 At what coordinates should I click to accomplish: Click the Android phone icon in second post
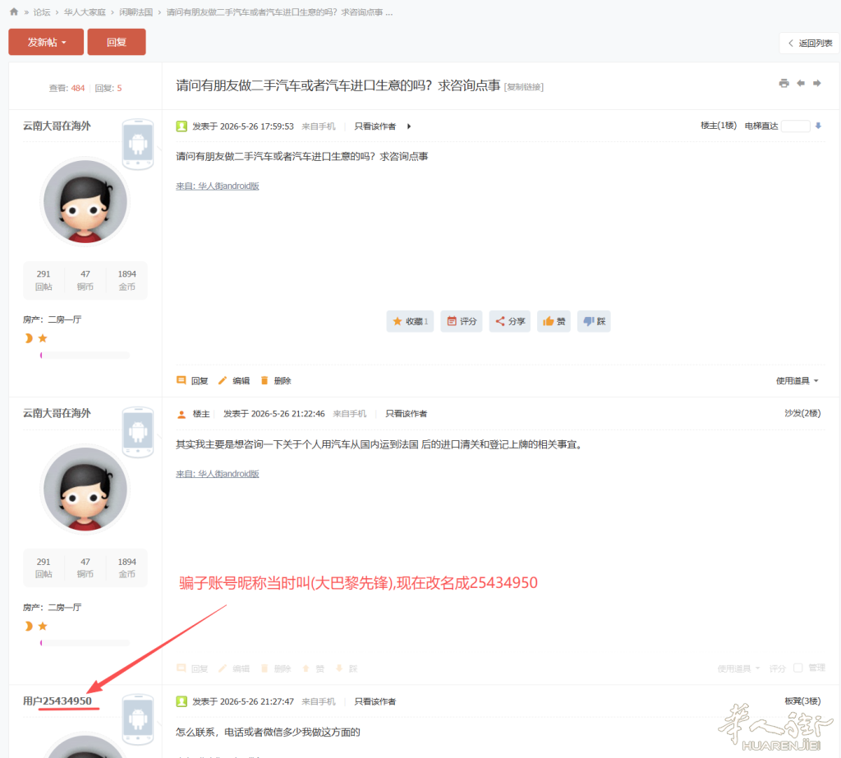(x=138, y=431)
